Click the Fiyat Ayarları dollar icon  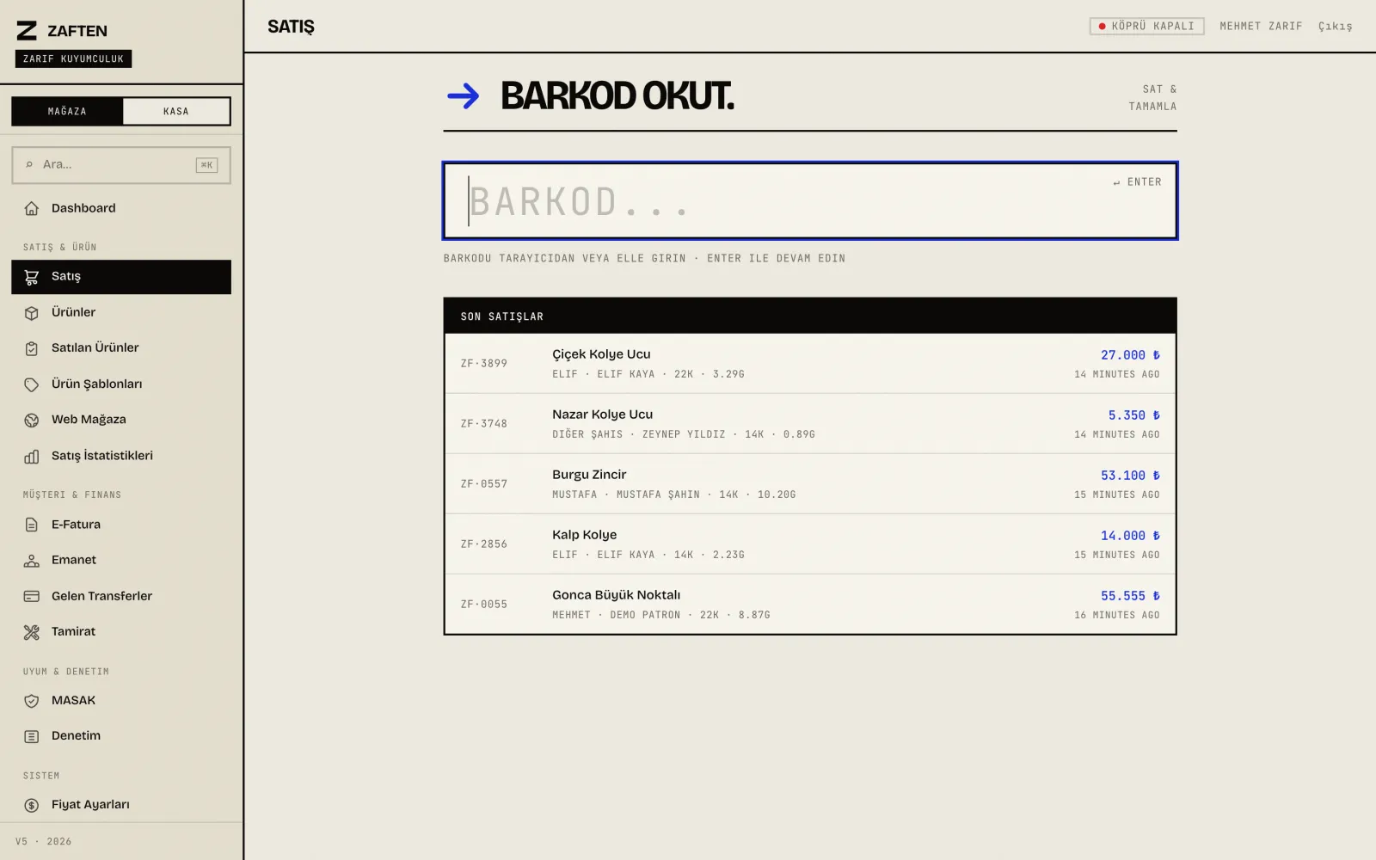coord(32,805)
